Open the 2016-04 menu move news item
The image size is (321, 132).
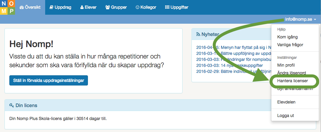point(233,47)
